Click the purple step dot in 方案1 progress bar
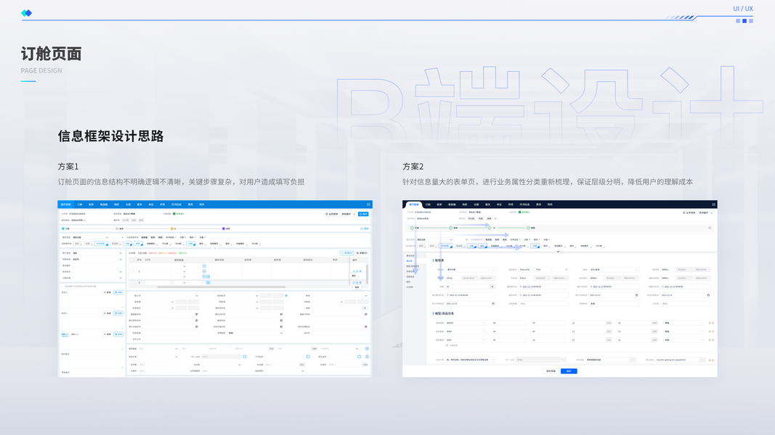Viewport: 775px width, 435px height. point(224,229)
